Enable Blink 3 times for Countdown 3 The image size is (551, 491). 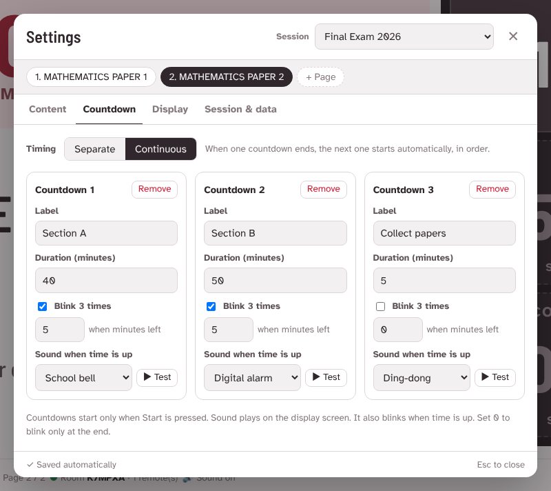point(380,306)
